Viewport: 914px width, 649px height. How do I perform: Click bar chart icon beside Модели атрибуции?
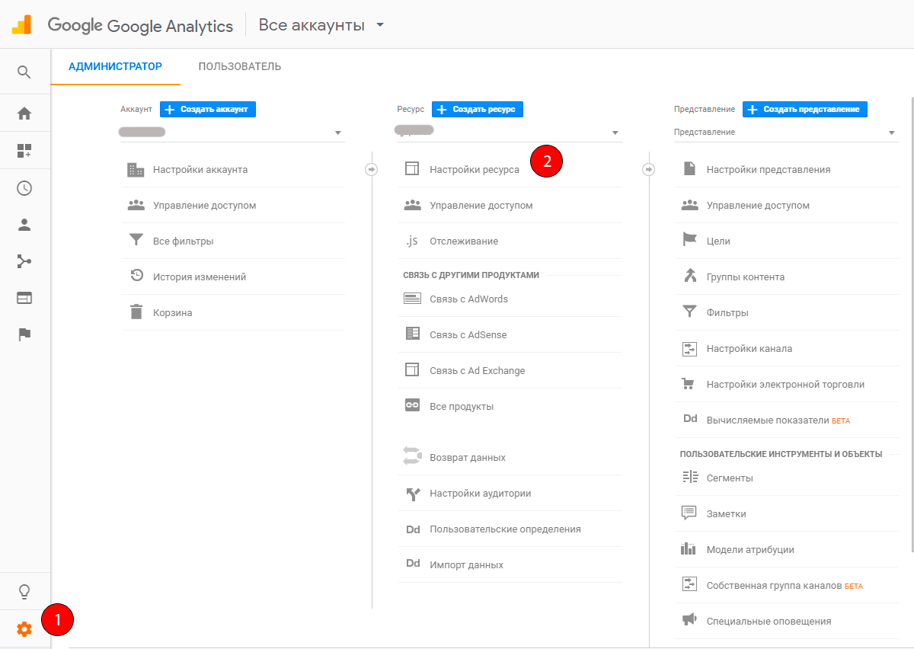pos(689,549)
